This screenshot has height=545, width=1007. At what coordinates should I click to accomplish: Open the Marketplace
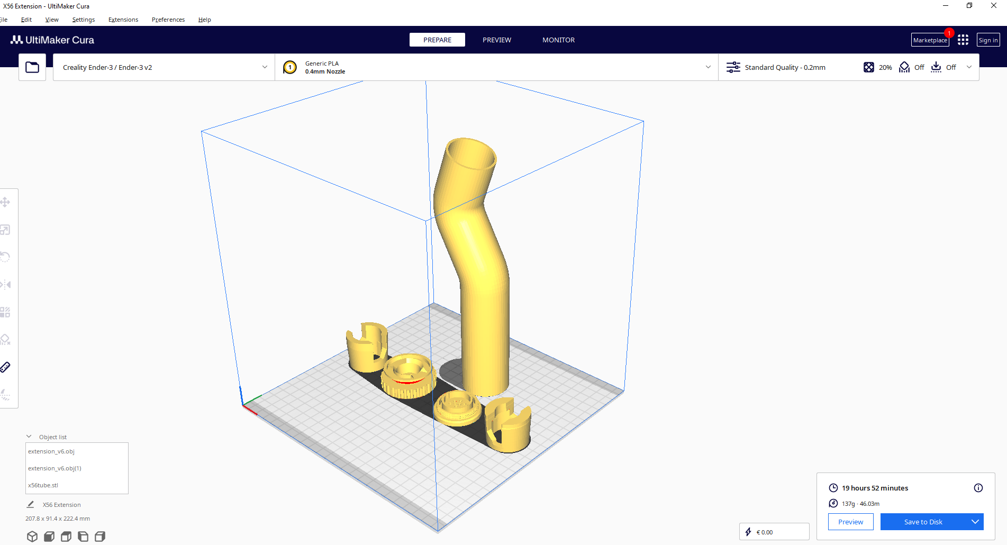click(x=930, y=40)
